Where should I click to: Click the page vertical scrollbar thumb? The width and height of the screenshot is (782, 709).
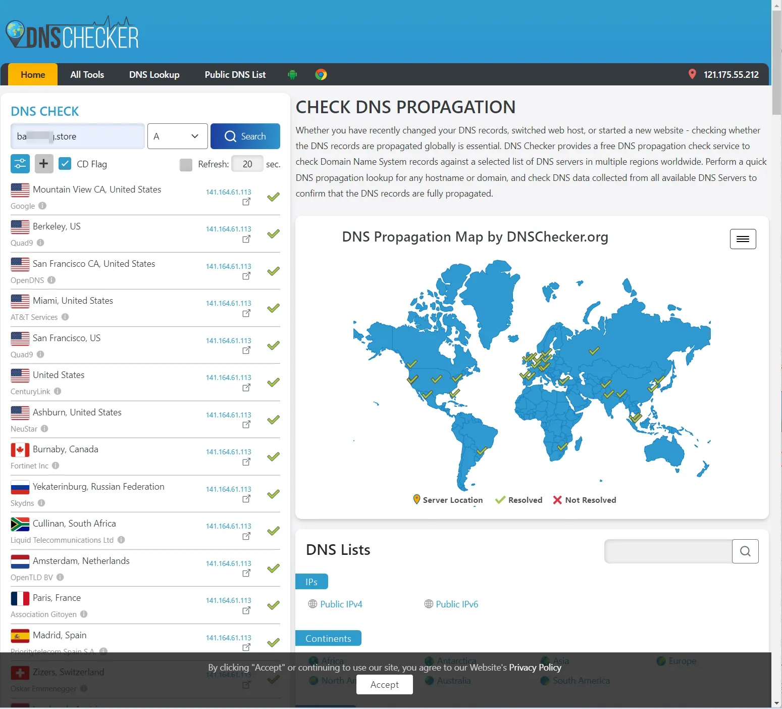(776, 63)
